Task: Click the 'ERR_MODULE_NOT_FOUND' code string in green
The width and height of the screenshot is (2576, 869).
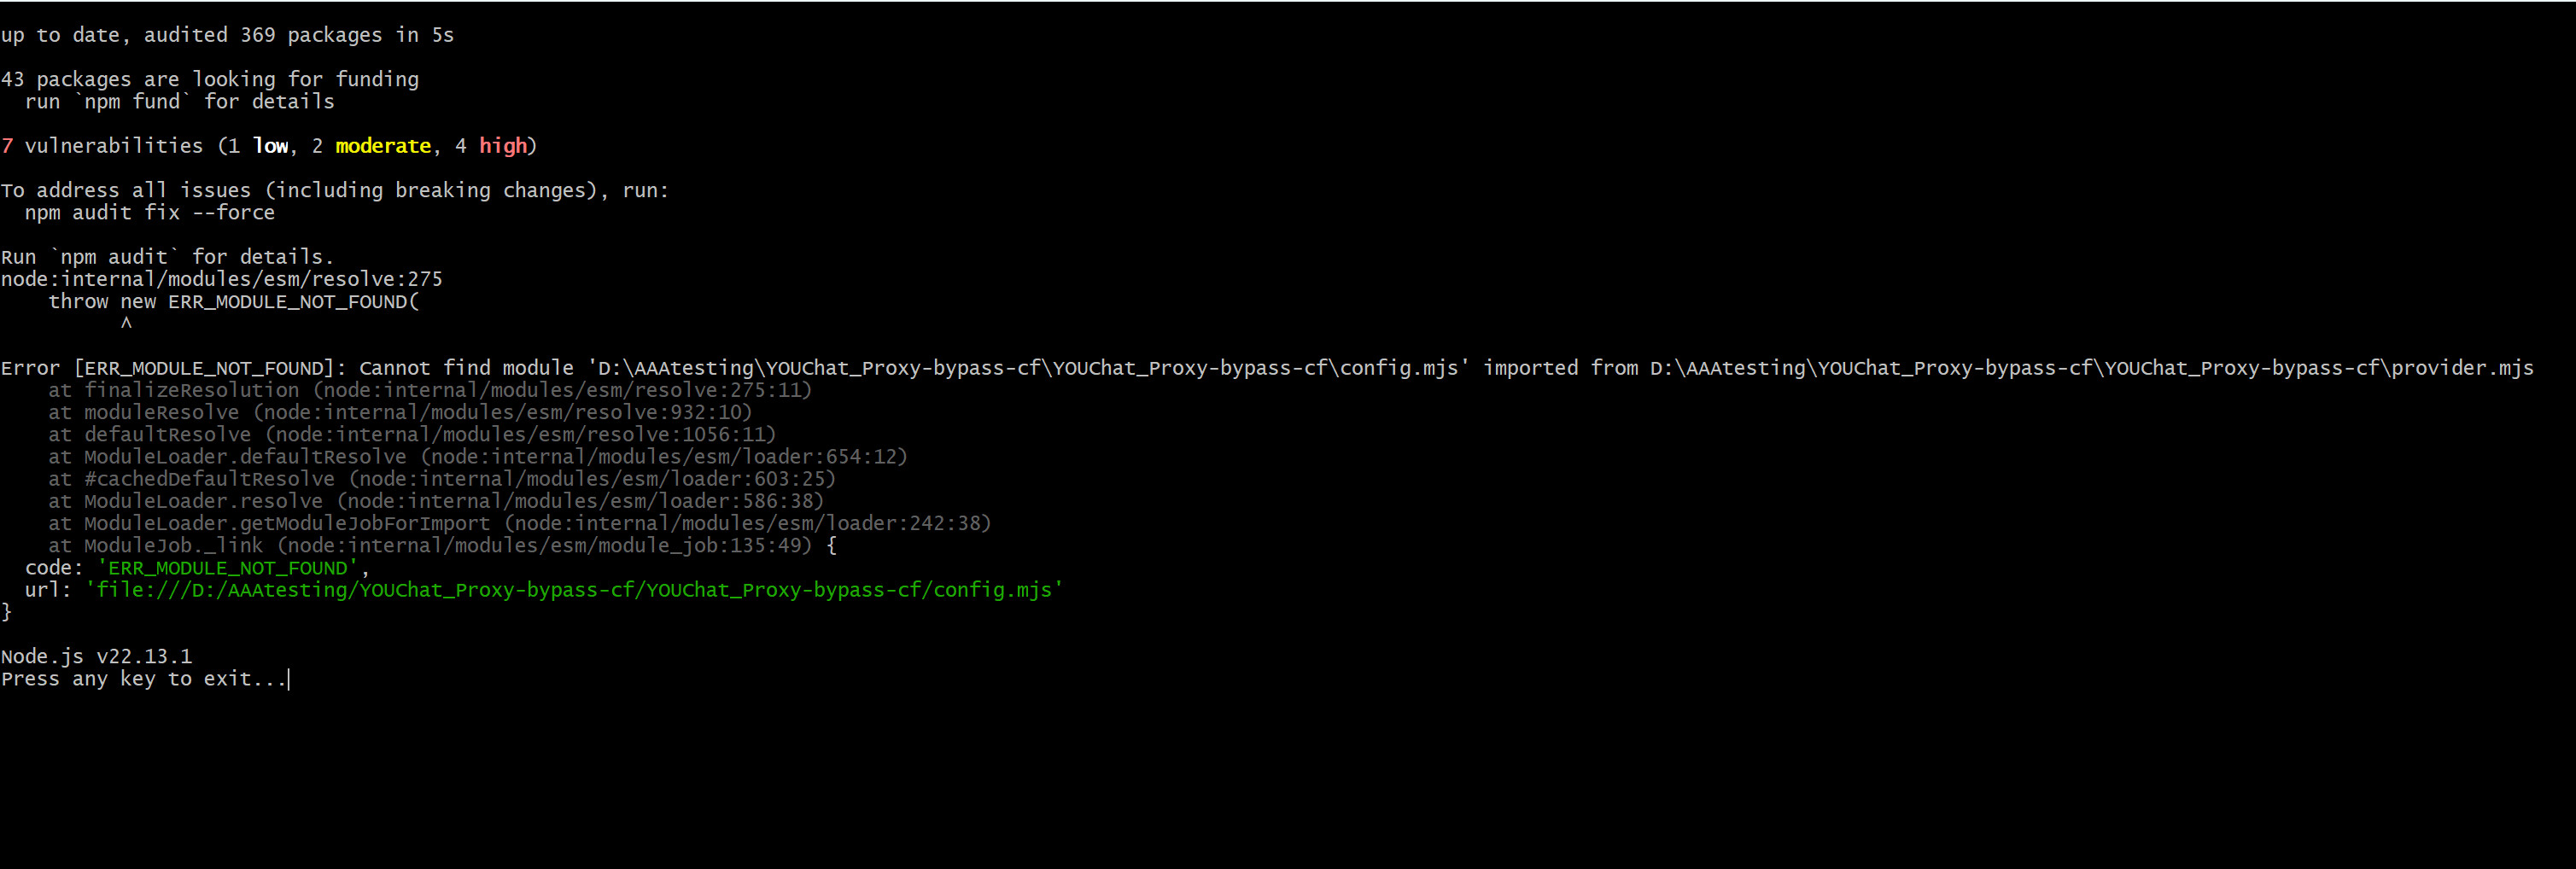Action: tap(227, 568)
